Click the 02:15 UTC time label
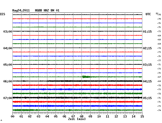This screenshot has width=162, height=123. tap(147, 48)
